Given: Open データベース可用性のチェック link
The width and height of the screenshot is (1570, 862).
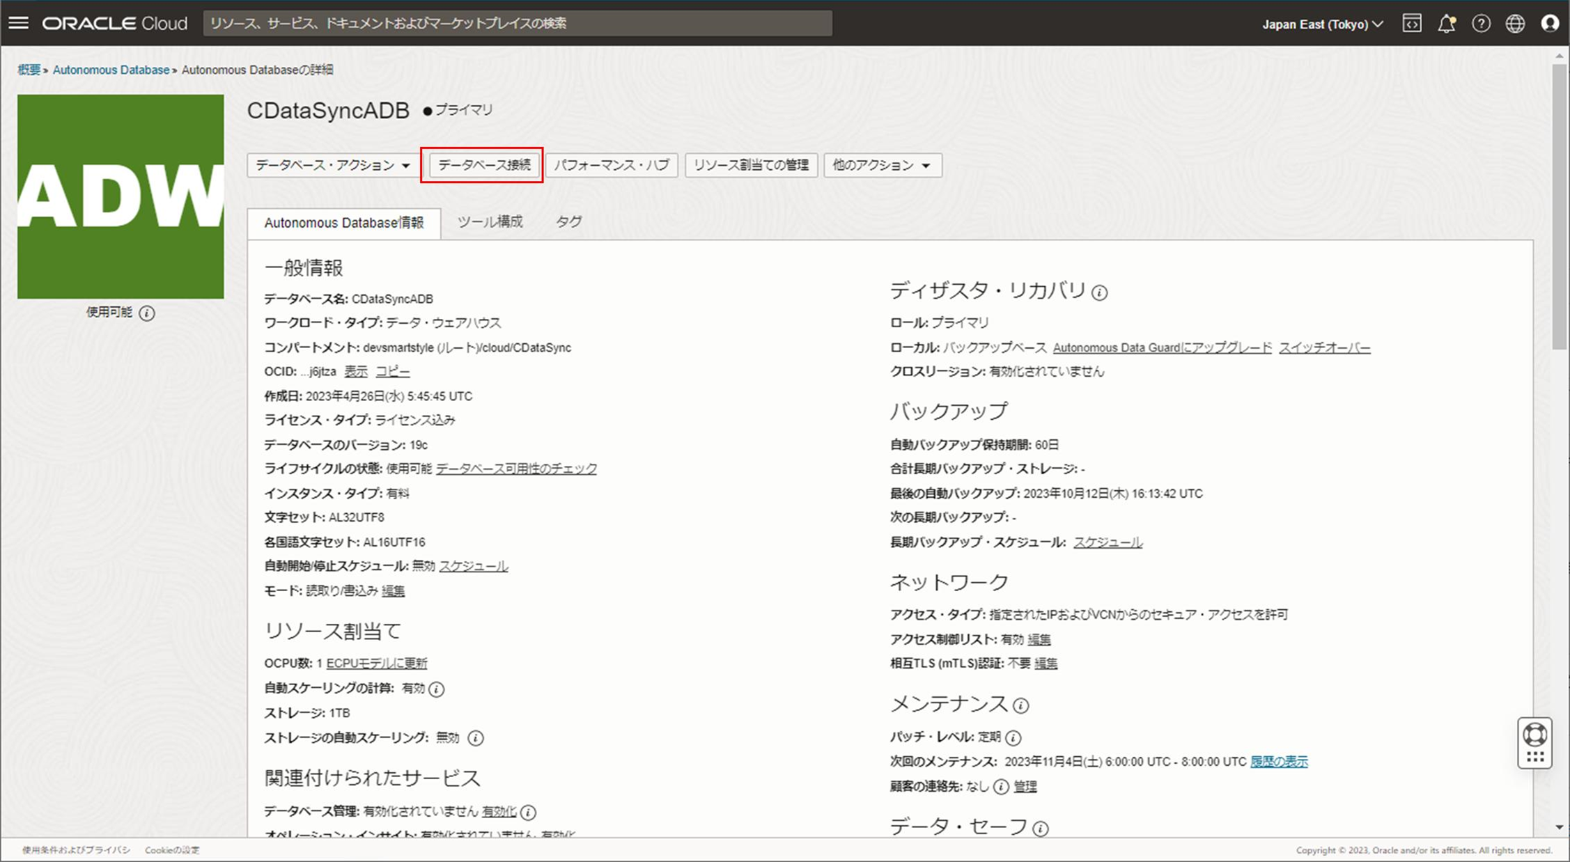Looking at the screenshot, I should pyautogui.click(x=516, y=469).
